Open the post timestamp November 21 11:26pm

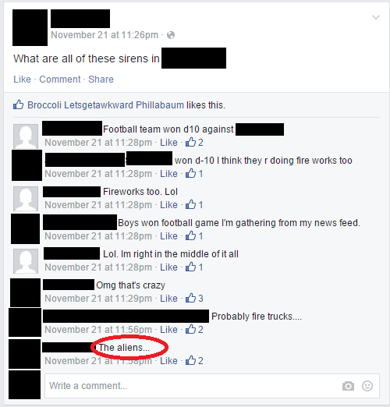point(105,35)
